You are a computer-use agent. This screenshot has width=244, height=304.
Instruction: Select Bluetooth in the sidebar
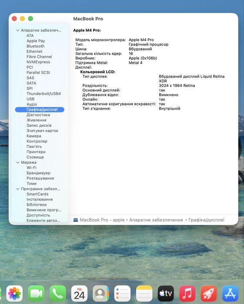[x=36, y=46]
